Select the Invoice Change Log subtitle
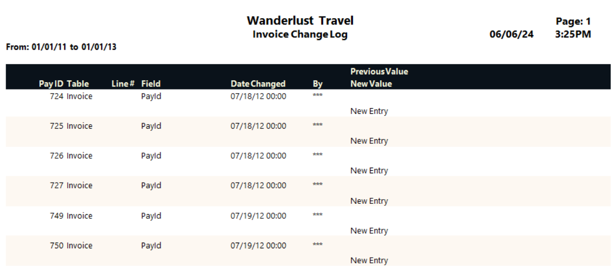615x269 pixels. pyautogui.click(x=300, y=35)
